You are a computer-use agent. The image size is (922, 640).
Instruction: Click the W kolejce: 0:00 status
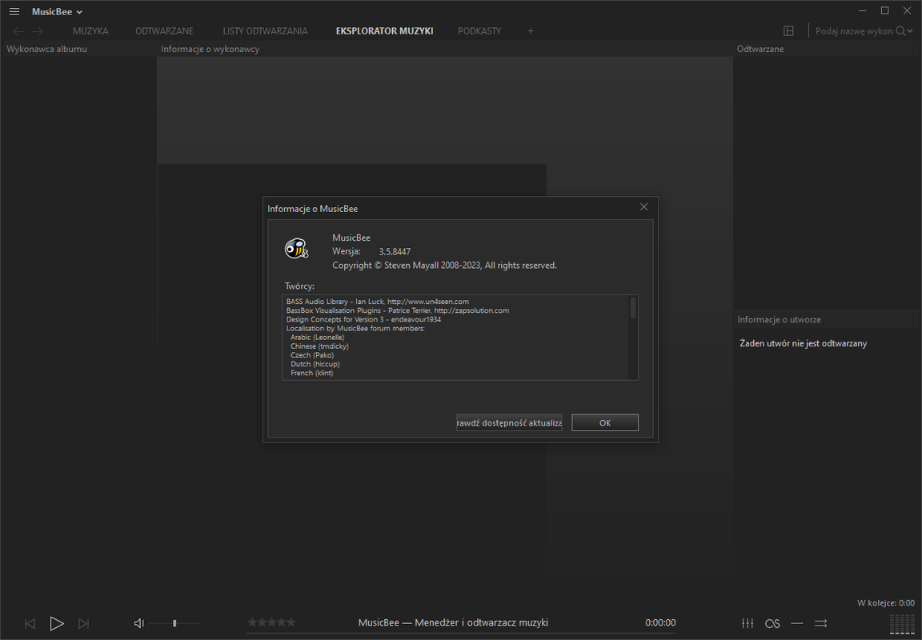(x=885, y=603)
